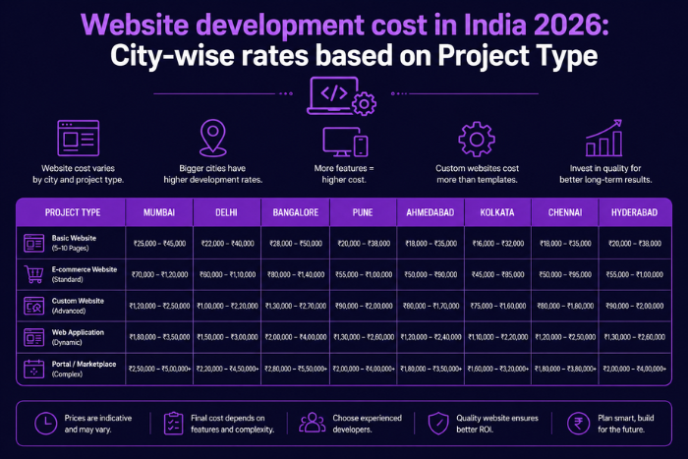The image size is (688, 459).
Task: Click the CHENNAI column header
Action: [x=565, y=212]
